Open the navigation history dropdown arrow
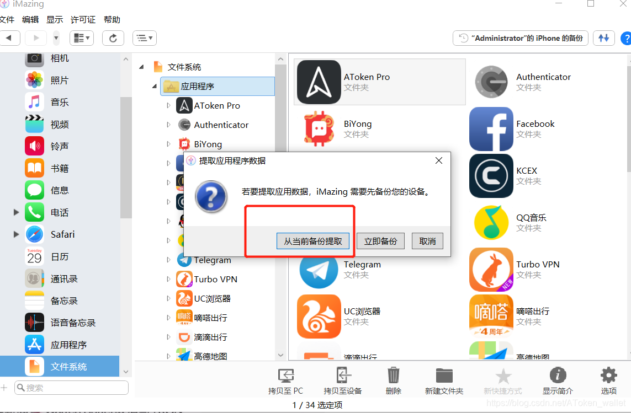This screenshot has height=413, width=631. point(56,38)
